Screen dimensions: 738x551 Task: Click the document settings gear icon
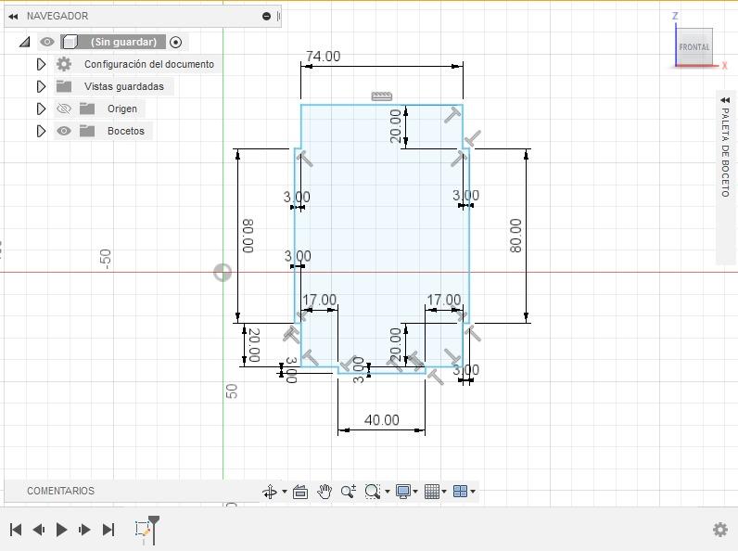[x=64, y=64]
